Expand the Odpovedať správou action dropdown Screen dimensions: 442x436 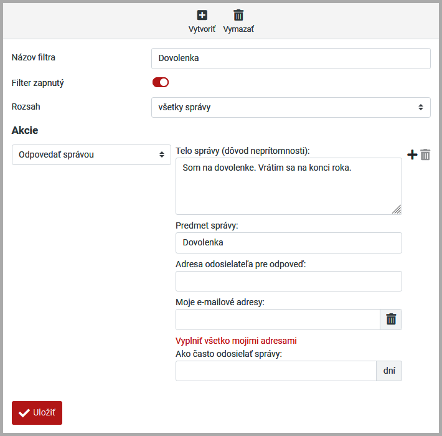point(92,154)
